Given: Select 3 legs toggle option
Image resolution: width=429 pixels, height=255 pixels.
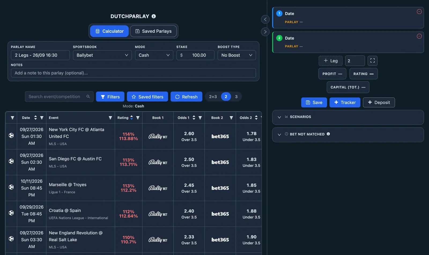Looking at the screenshot, I should click(x=236, y=97).
